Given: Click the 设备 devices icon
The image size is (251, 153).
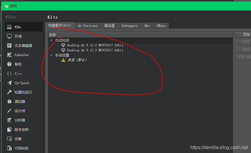Looking at the screenshot, I should pyautogui.click(x=9, y=139).
